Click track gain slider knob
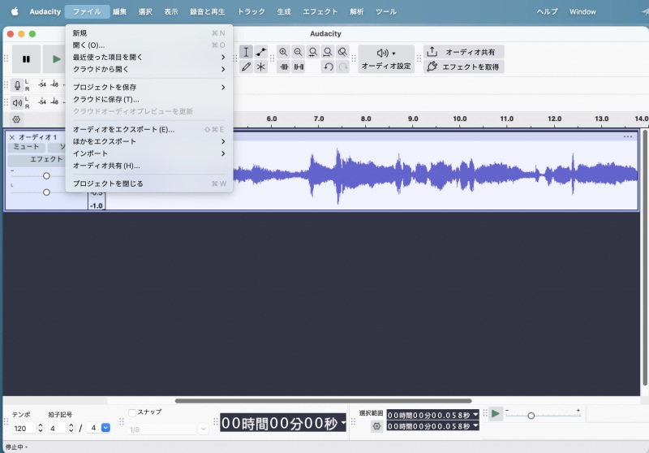 coord(46,176)
